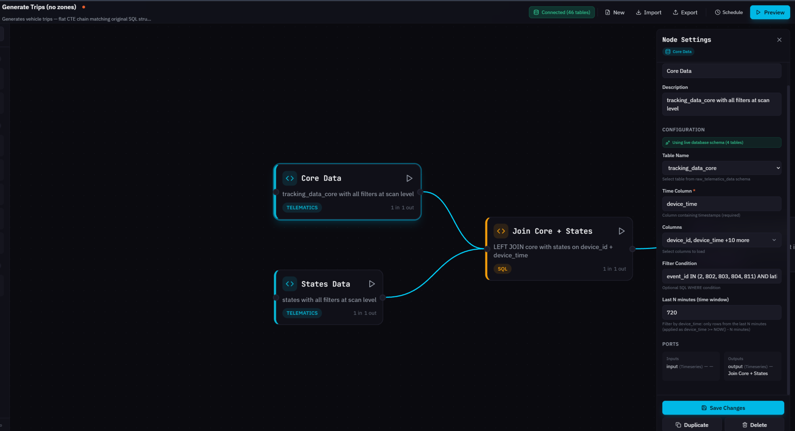Expand the Columns selector

point(721,240)
